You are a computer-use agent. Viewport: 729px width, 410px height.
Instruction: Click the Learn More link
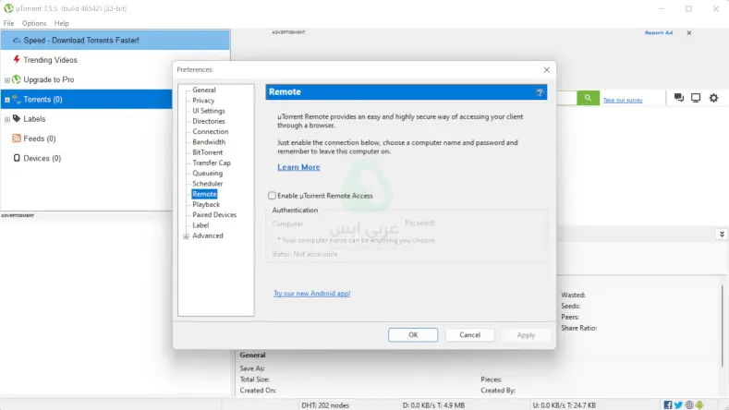tap(298, 167)
